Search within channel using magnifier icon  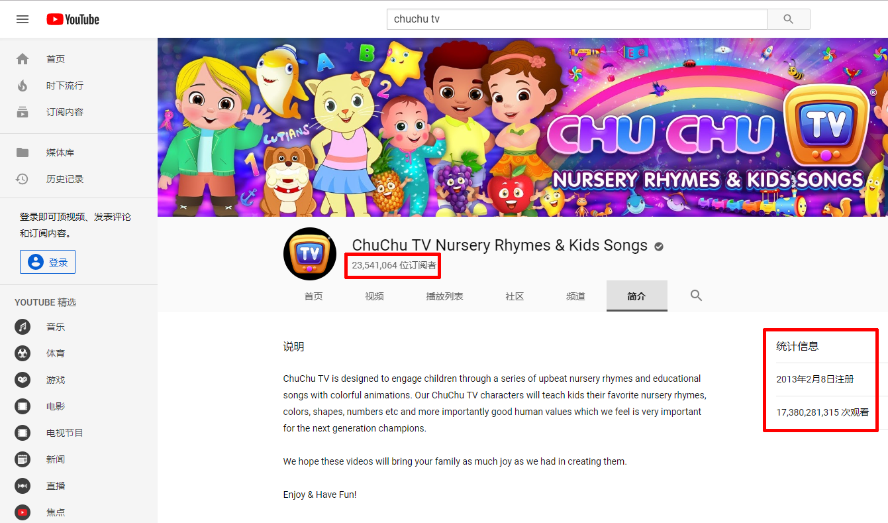[696, 296]
